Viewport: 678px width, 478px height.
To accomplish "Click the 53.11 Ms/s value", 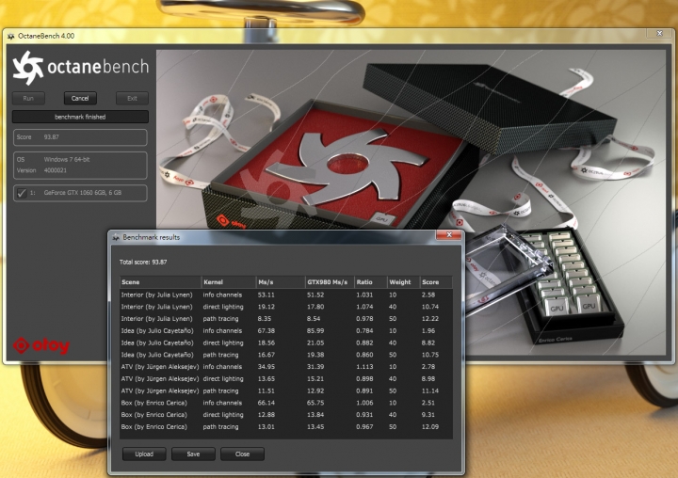I will tap(266, 295).
